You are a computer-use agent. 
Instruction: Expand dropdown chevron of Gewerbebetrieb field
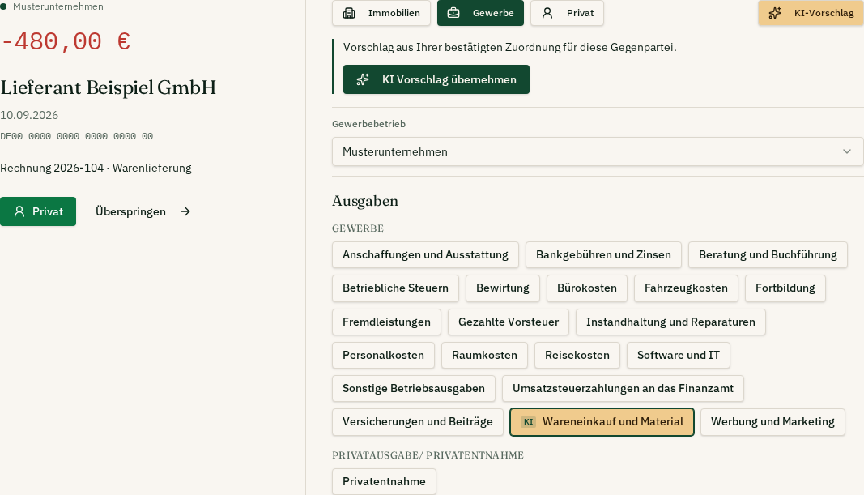pos(846,151)
